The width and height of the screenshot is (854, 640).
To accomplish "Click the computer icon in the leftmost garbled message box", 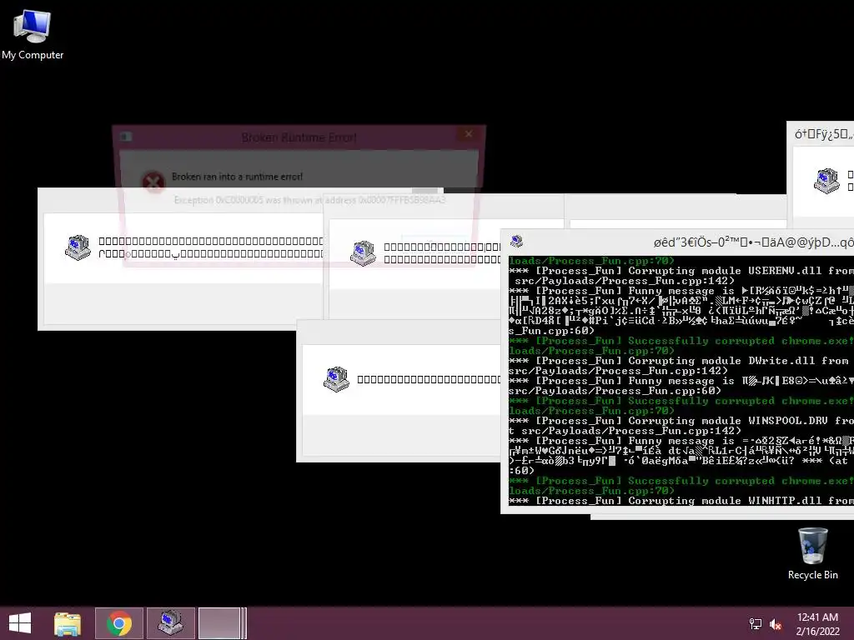I will point(78,247).
